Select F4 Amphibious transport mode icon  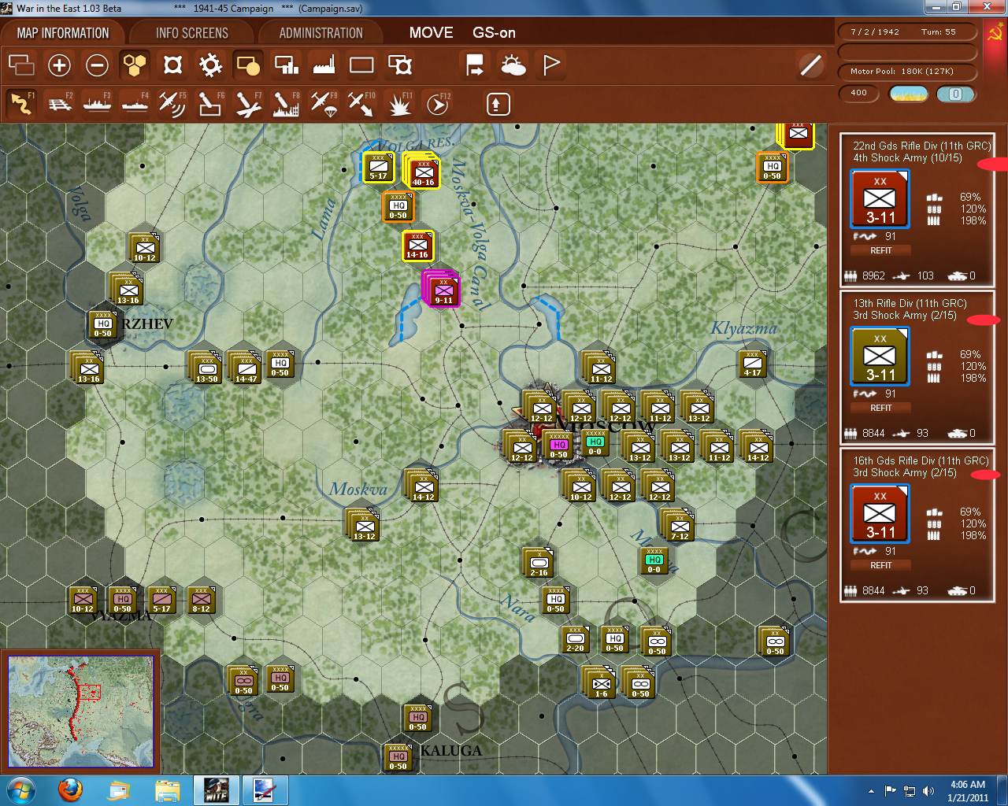point(135,103)
